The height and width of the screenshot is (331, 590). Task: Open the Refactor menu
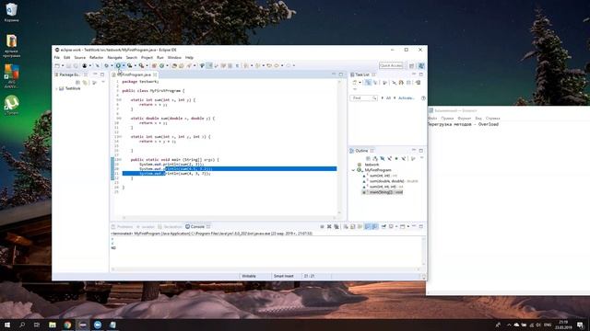coord(96,57)
